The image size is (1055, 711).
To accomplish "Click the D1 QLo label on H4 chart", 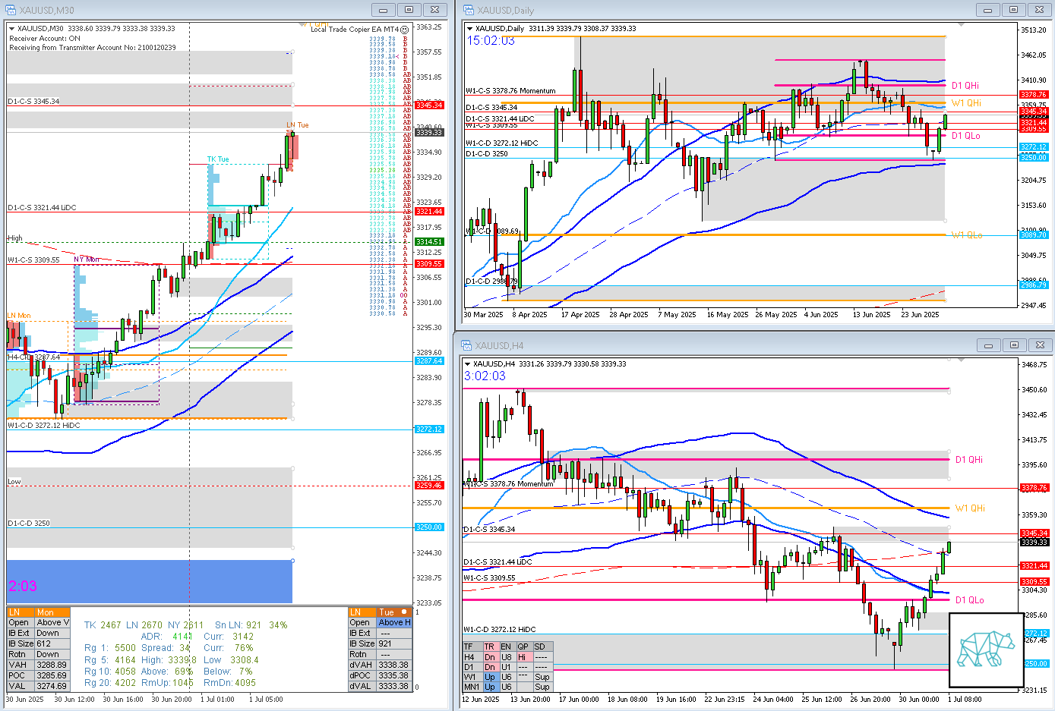I will [970, 600].
